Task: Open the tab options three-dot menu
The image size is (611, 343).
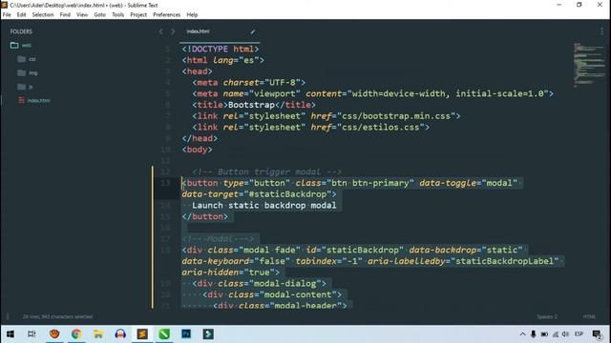Action: pos(601,31)
